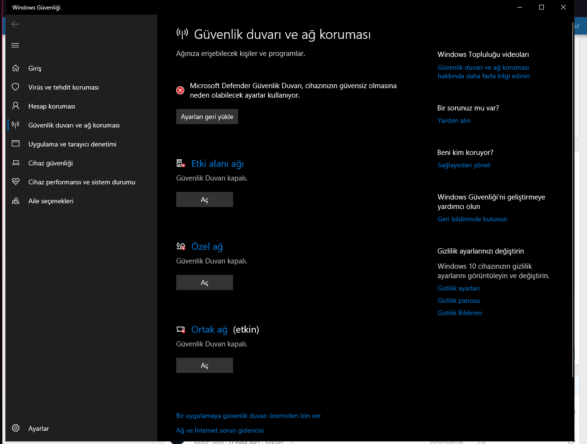Click the "Gizlilik ayarlarınızı değiştirin" heading
The image size is (587, 444).
(481, 251)
